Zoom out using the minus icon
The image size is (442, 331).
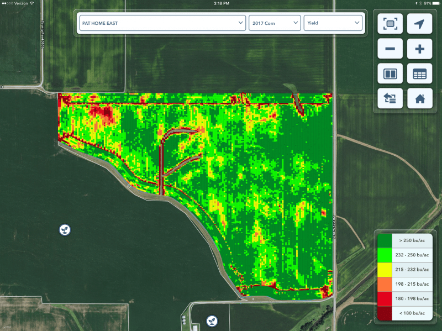[x=390, y=49]
